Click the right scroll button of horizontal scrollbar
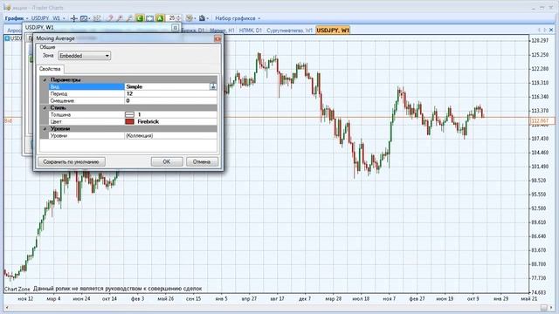 pos(552,307)
